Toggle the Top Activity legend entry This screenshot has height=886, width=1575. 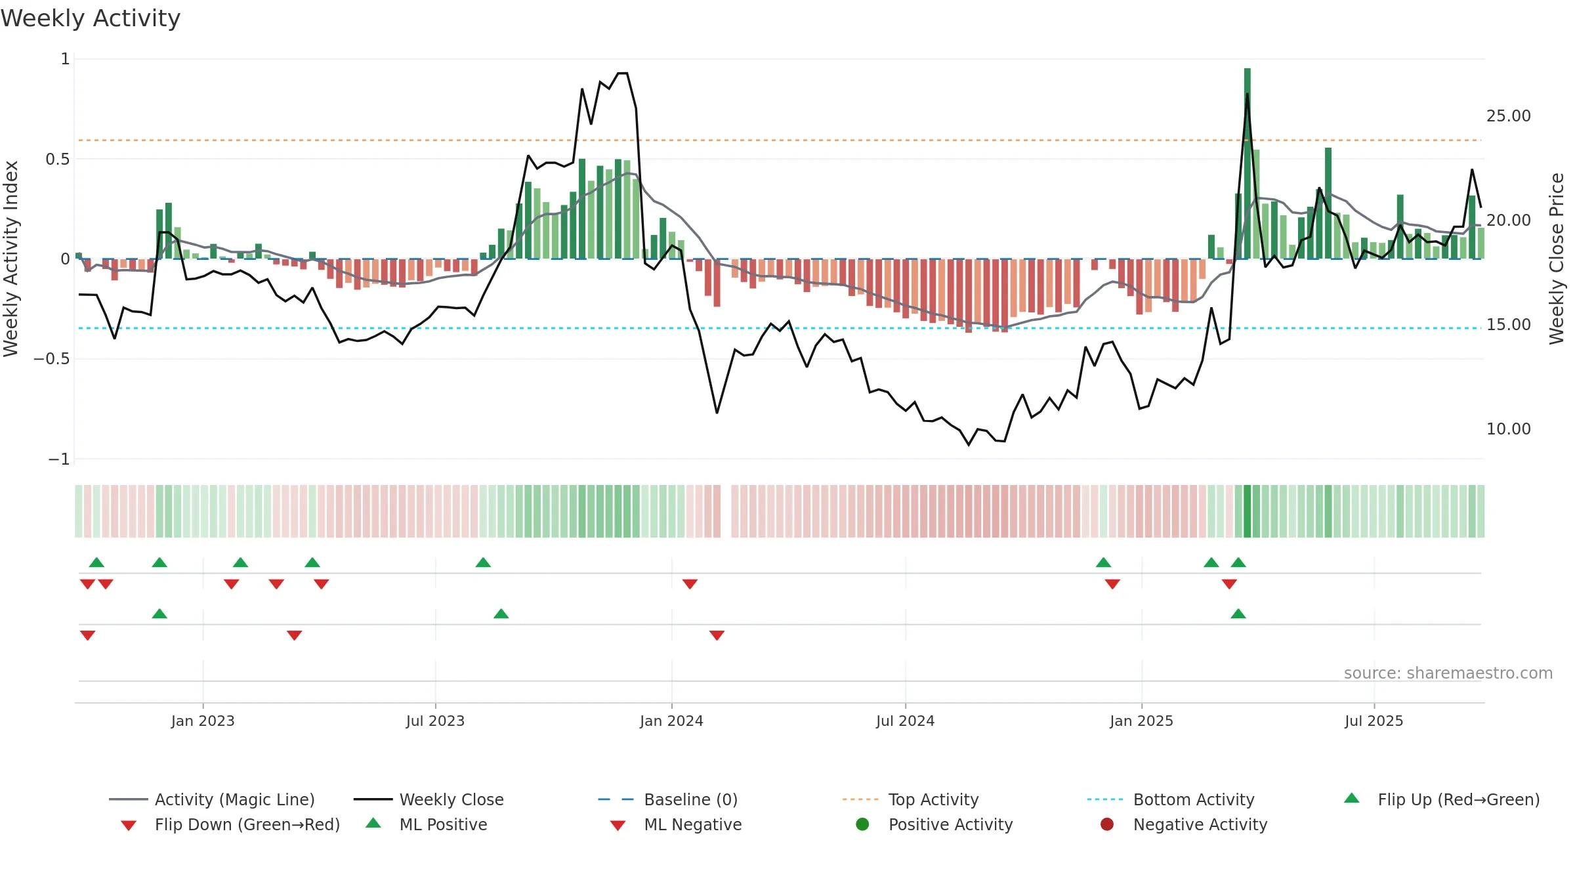[x=910, y=799]
